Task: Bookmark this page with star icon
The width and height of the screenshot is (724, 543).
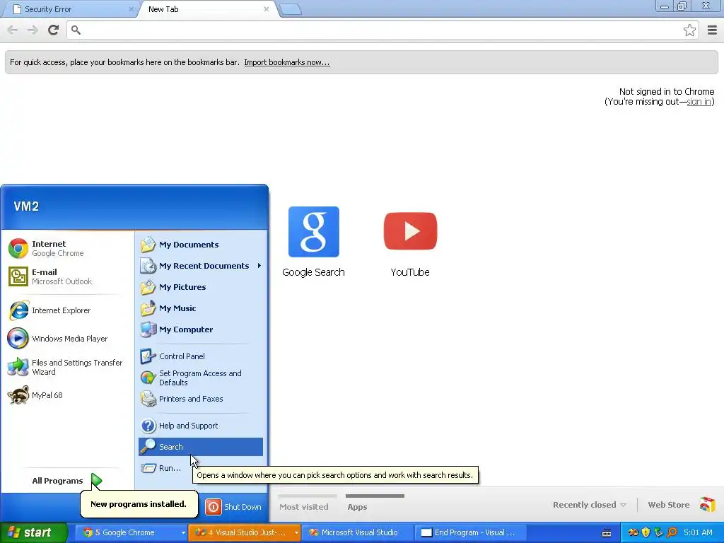Action: pos(689,30)
